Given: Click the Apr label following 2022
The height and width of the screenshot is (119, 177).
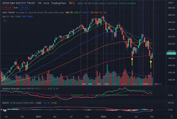Looking at the screenshot, I should 119,117.
